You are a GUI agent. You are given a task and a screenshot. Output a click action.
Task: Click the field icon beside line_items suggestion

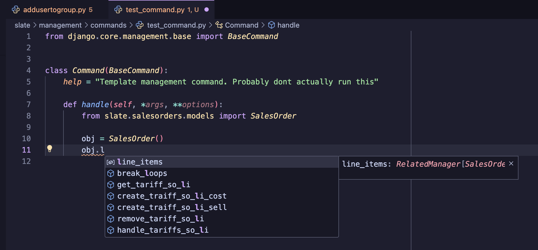110,162
